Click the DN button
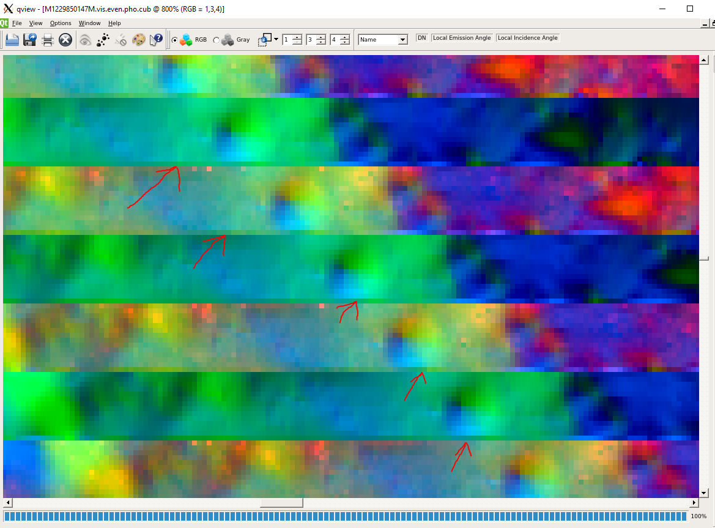The height and width of the screenshot is (528, 715). (422, 38)
